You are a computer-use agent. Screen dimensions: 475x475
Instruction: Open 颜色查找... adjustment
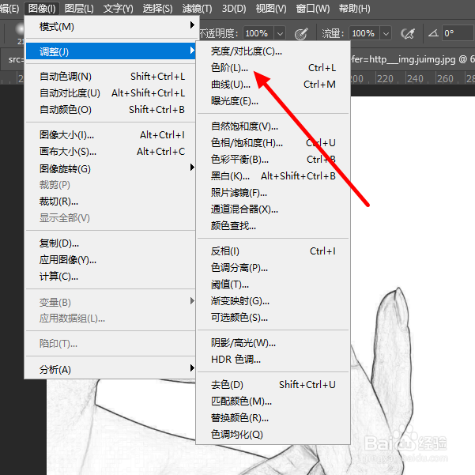[273, 226]
